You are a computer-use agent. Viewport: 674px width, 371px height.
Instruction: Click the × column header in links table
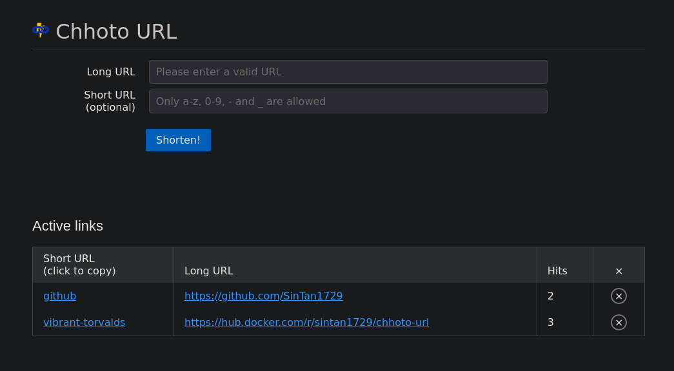point(619,271)
